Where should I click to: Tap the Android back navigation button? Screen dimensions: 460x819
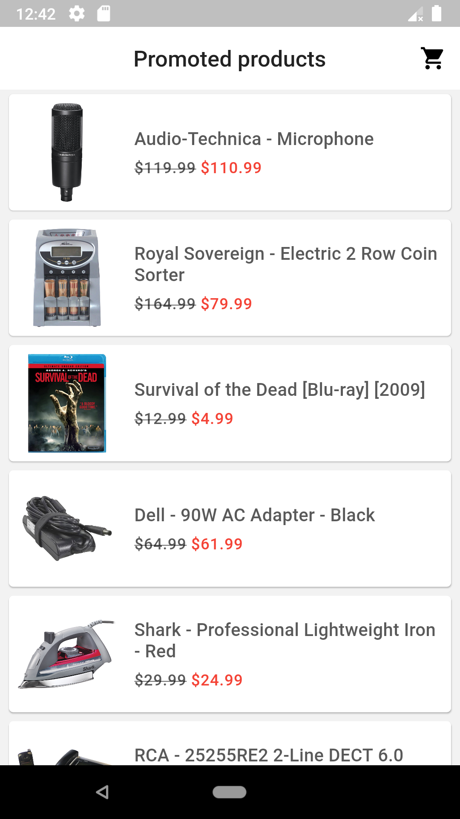(103, 792)
